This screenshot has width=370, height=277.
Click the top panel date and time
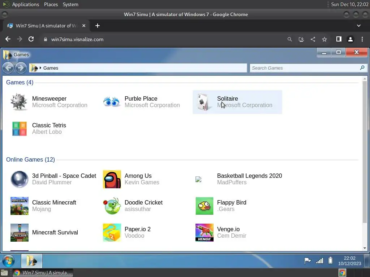(x=350, y=4)
